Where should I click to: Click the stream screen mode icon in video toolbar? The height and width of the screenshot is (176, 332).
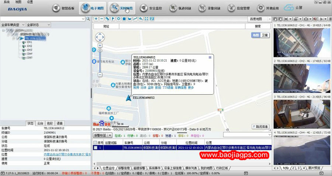286,19
